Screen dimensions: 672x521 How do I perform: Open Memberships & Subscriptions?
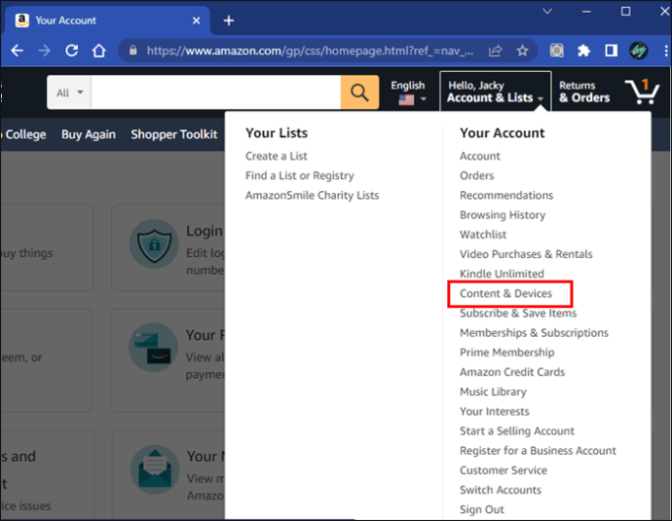pyautogui.click(x=534, y=333)
